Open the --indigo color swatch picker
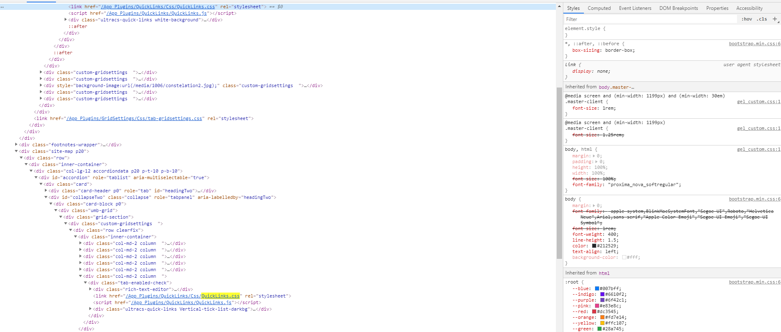Image resolution: width=781 pixels, height=332 pixels. [602, 295]
